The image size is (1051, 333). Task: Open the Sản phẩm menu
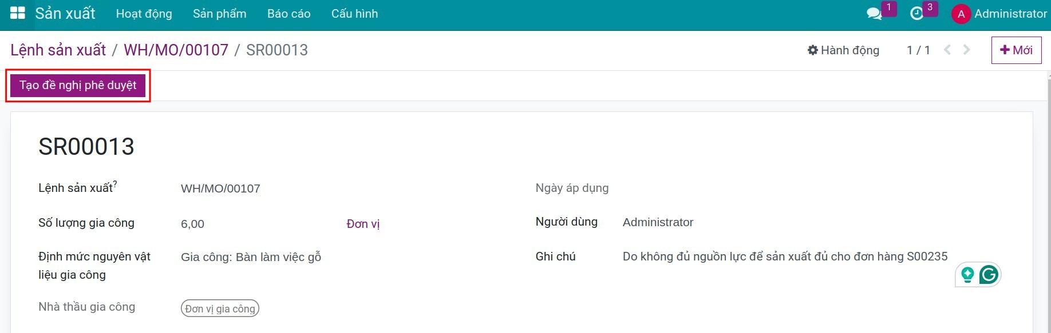tap(219, 14)
